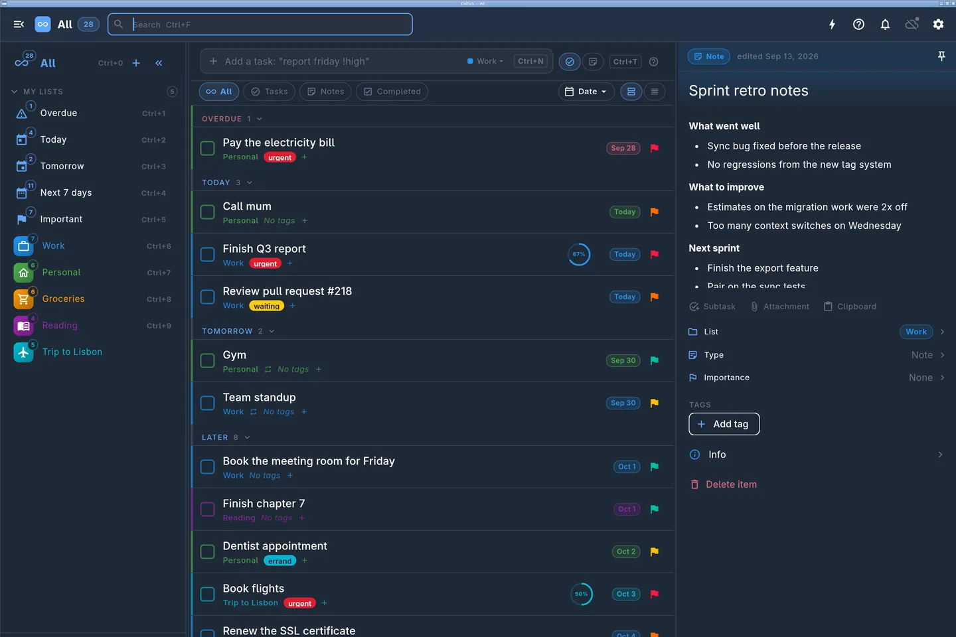Open the Personal home list
The image size is (956, 637).
tap(23, 273)
